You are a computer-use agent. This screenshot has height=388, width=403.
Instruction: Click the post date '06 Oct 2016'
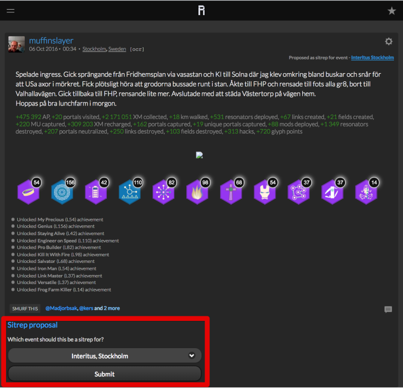[x=43, y=49]
